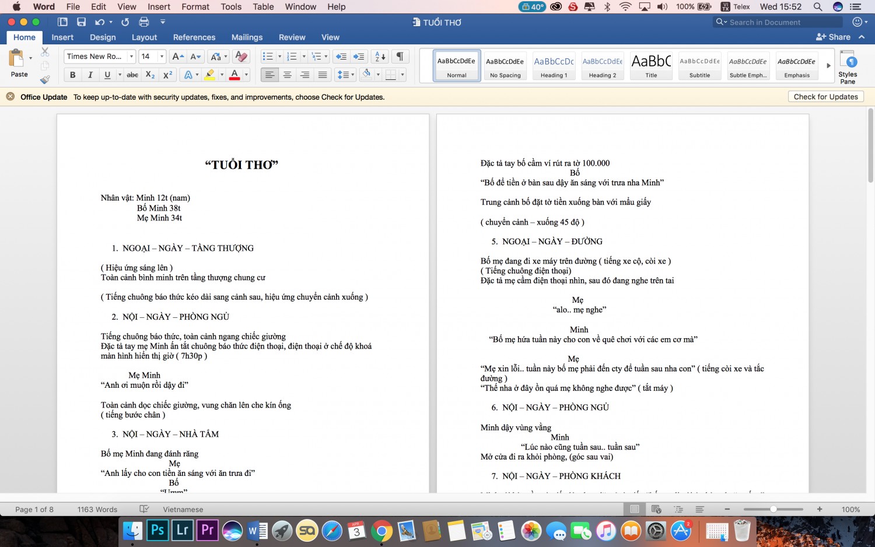Increase font size with the larger A icon
Screen dimensions: 875x547
(x=178, y=57)
